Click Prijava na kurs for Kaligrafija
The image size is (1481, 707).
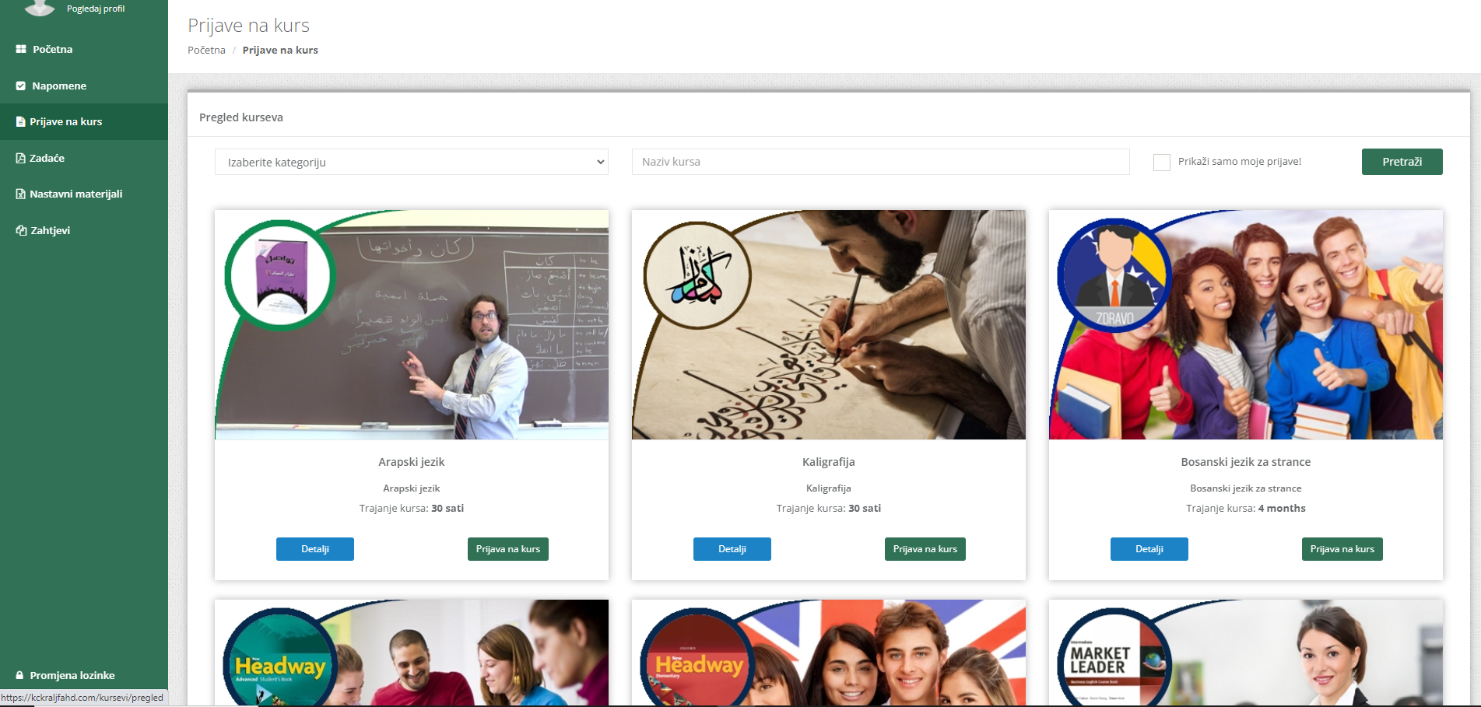pyautogui.click(x=925, y=549)
